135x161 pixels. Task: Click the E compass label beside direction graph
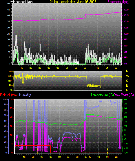(127, 85)
